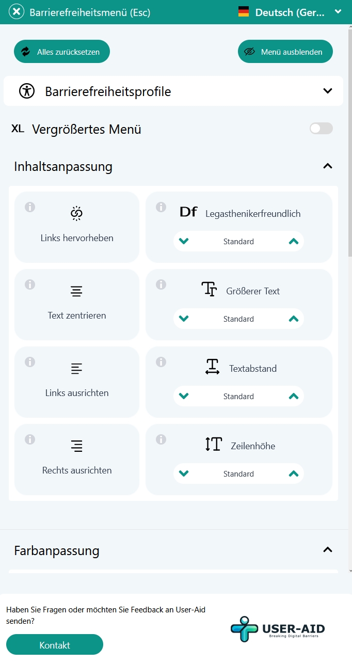Click the info icon next to Links hervorheben
The image size is (352, 663).
[29, 207]
